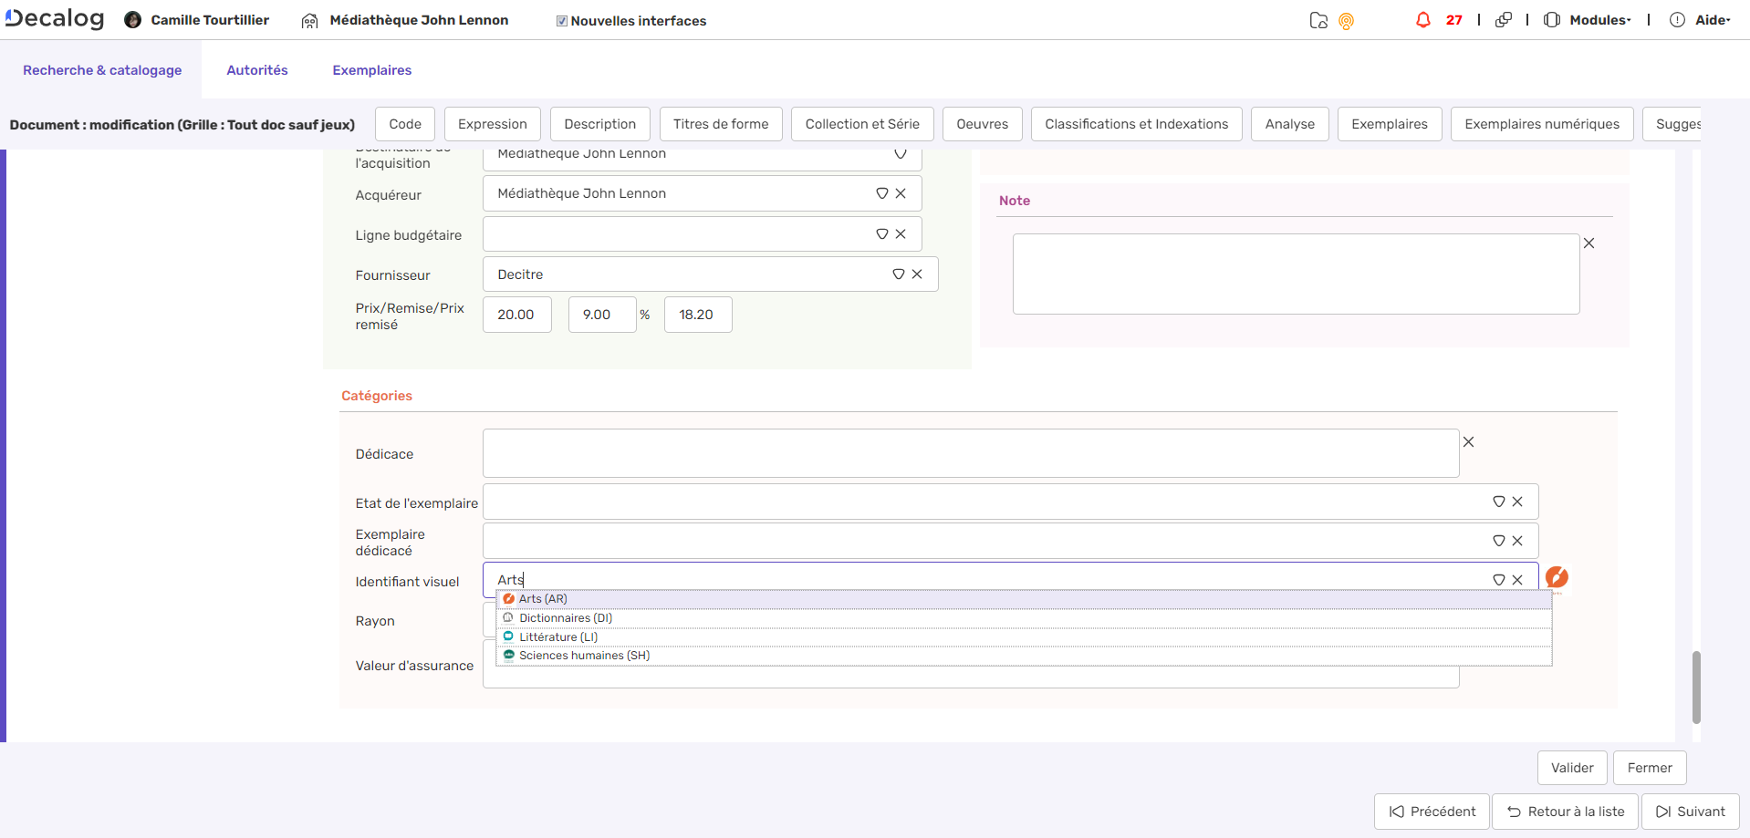1750x838 pixels.
Task: Click the orange broadcast icon in the header
Action: [1348, 20]
